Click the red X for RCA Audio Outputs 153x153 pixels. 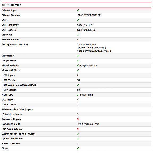78,129
